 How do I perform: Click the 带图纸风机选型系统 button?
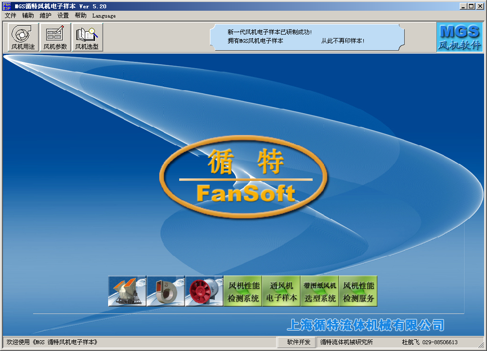point(320,291)
